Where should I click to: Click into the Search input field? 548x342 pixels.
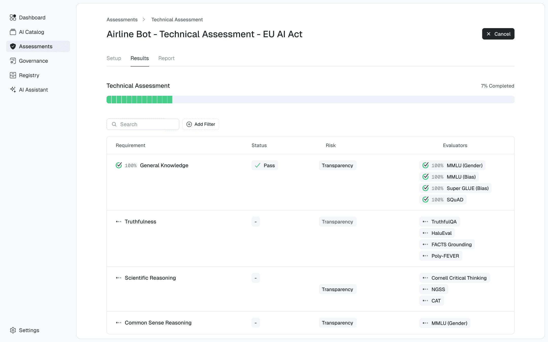147,124
